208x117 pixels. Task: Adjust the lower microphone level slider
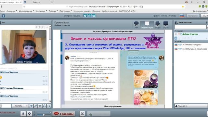(44, 115)
